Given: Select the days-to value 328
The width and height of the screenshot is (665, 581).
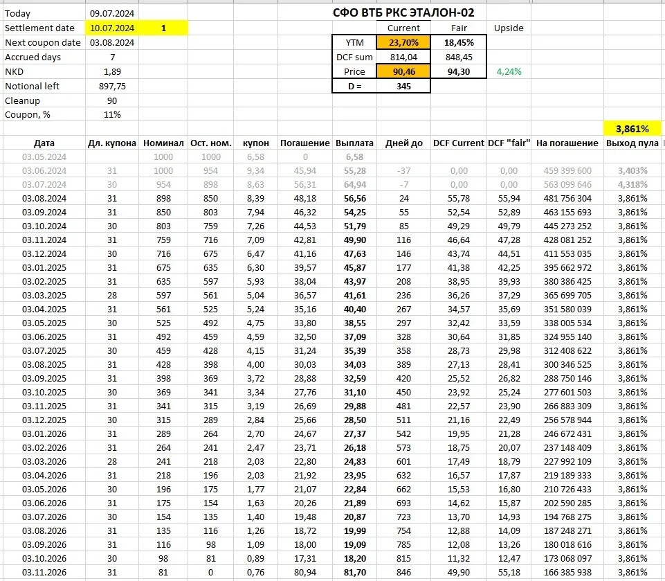Looking at the screenshot, I should click(x=403, y=337).
